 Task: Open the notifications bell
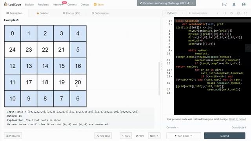[234, 4]
